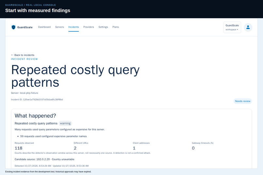Click the Client addresses value 1

click(x=134, y=148)
